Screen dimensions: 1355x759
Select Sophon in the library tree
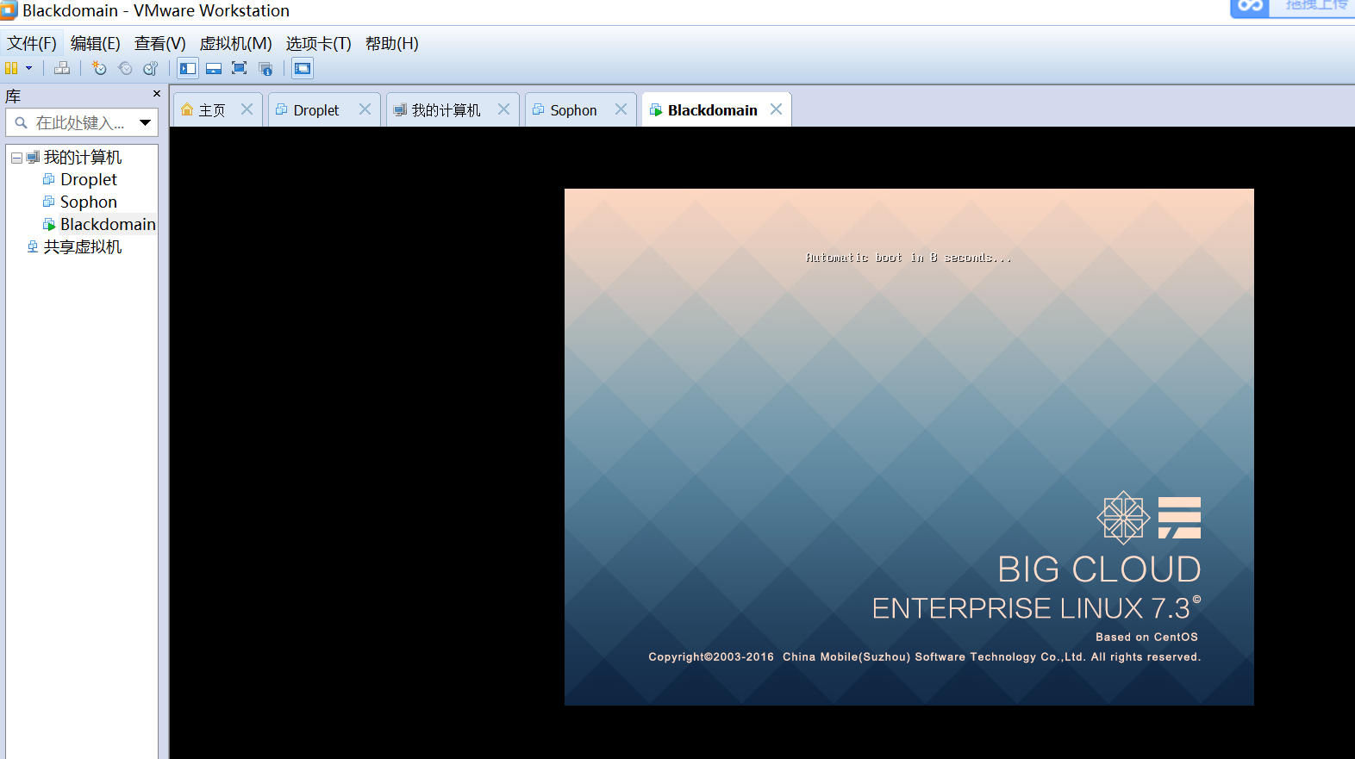click(x=89, y=202)
